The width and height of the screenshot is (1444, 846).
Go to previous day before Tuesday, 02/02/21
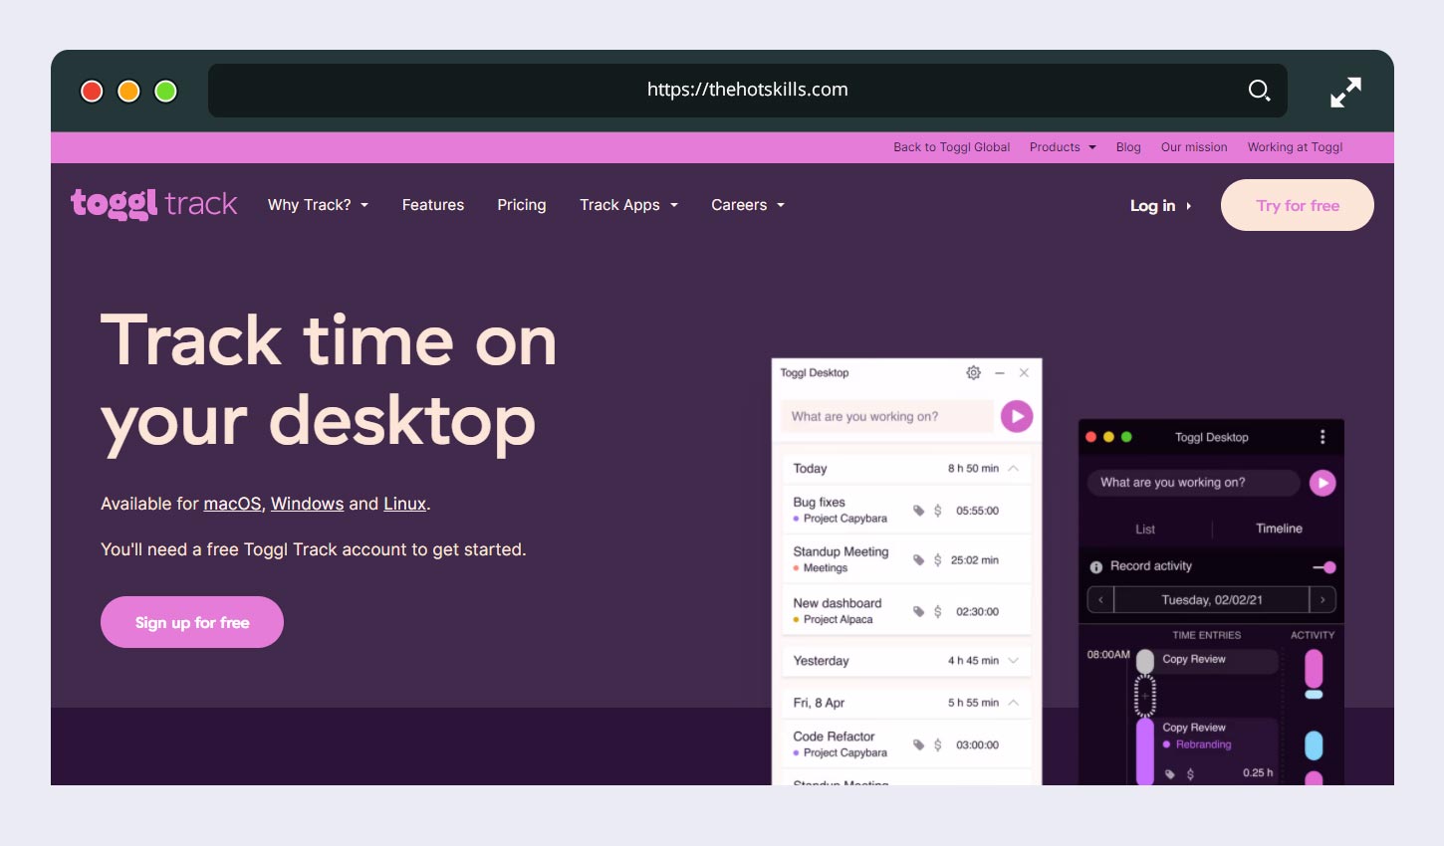(x=1100, y=600)
